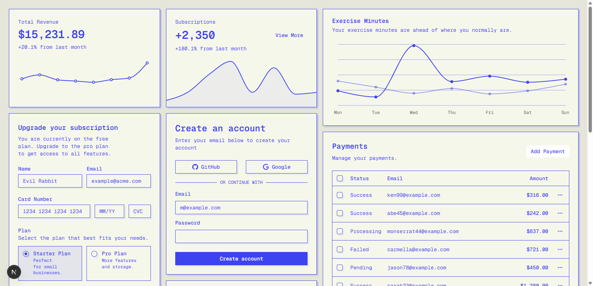This screenshot has height=286, width=593.
Task: Continue with the Google button
Action: coord(277,167)
